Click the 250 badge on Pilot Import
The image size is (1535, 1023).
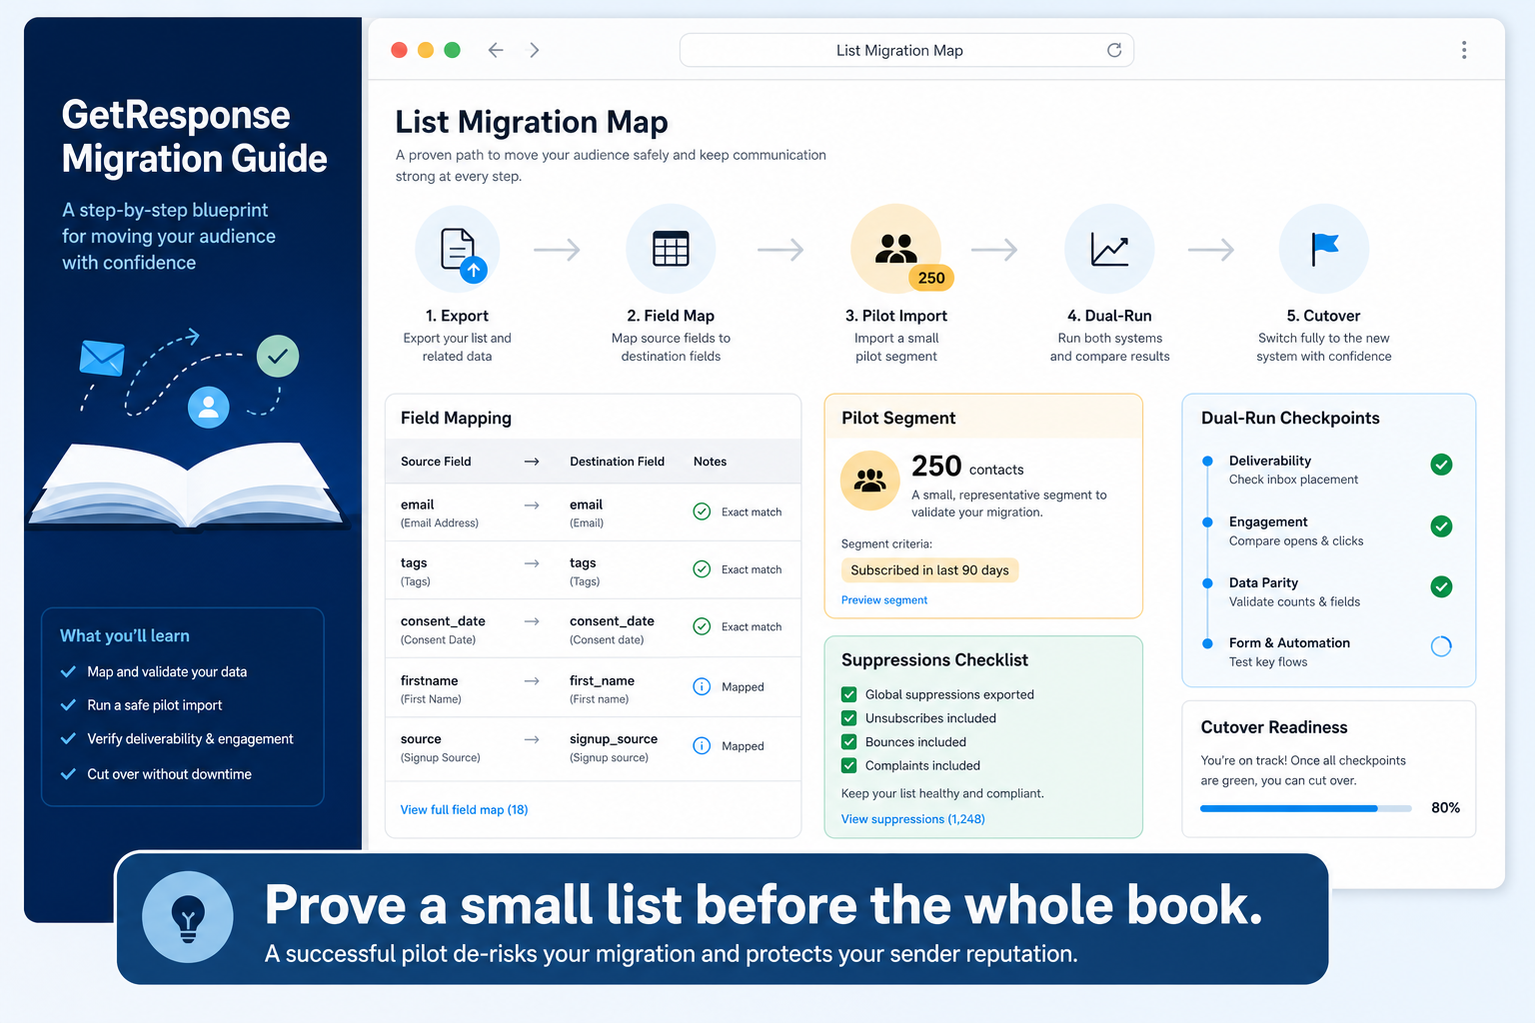click(931, 278)
